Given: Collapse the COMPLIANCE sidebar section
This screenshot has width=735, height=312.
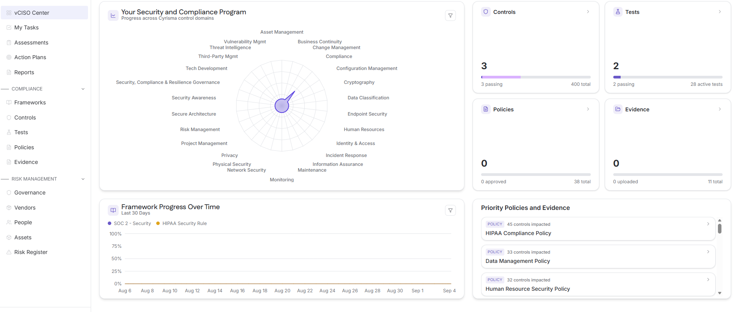Looking at the screenshot, I should click(83, 89).
